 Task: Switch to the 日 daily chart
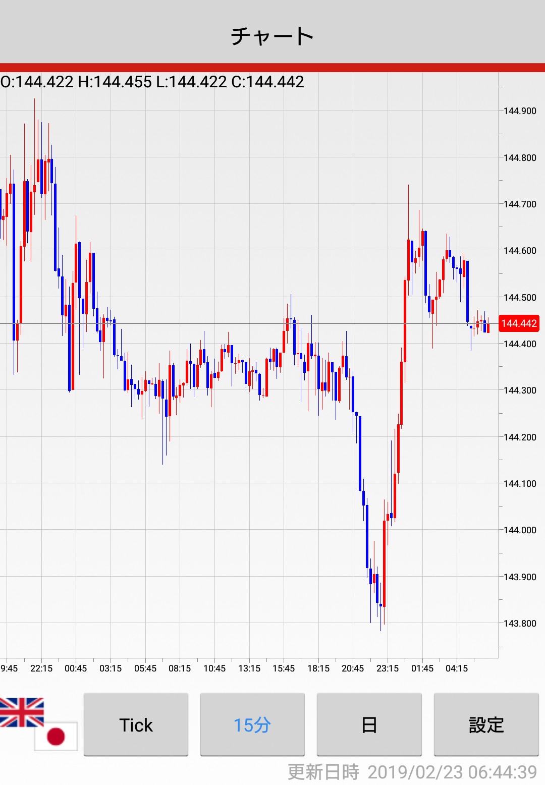tap(369, 724)
